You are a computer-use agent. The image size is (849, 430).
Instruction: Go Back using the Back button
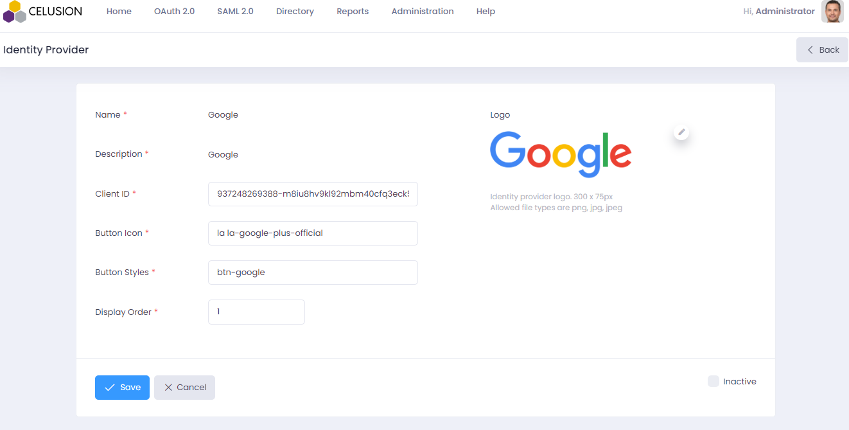click(x=822, y=49)
